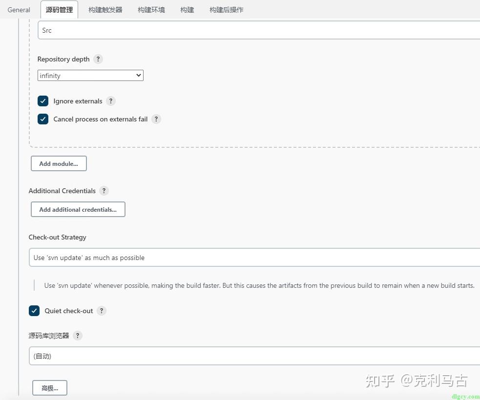This screenshot has height=400, width=480.
Task: Open help for Repository depth option
Action: [98, 59]
